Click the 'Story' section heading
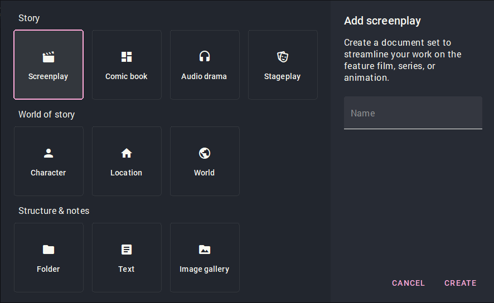 click(x=29, y=18)
